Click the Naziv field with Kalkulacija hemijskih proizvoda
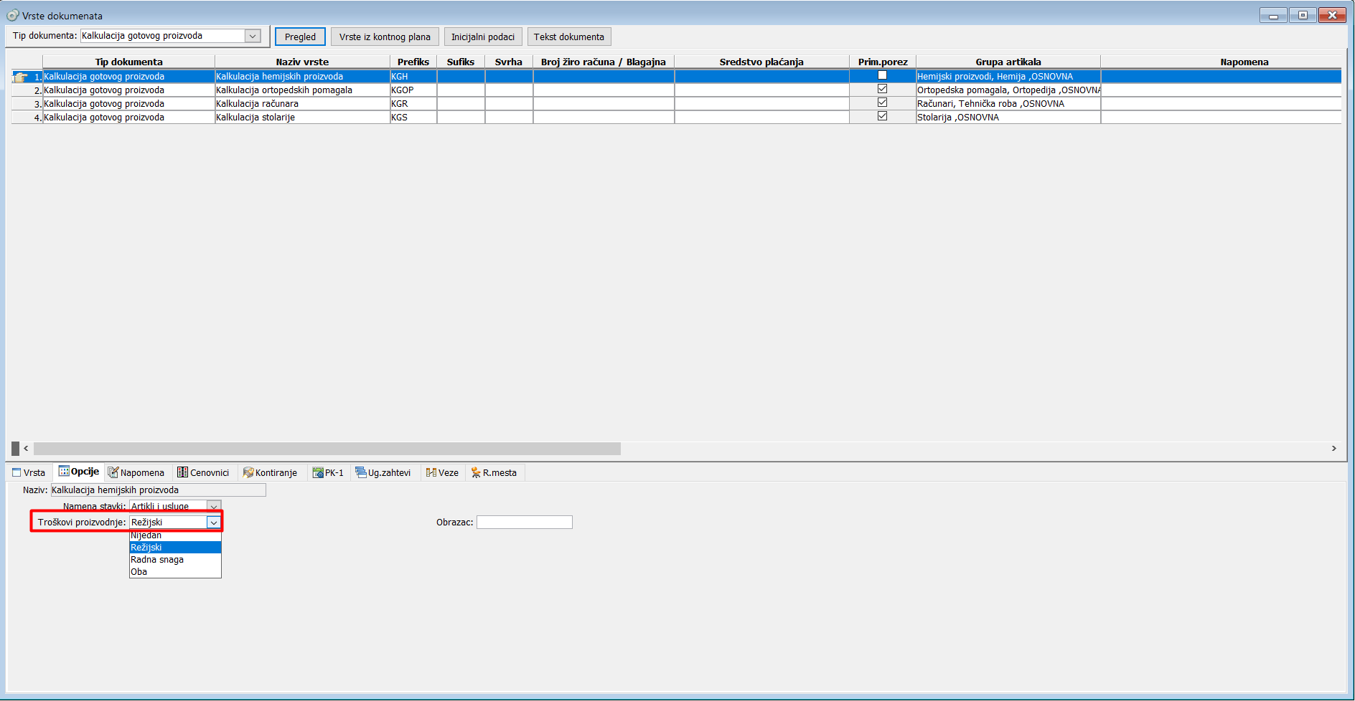Screen dimensions: 1355x701 click(x=158, y=490)
